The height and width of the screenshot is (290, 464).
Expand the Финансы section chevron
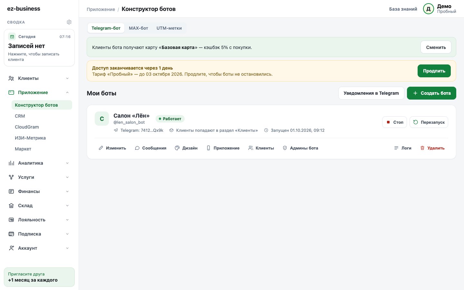tap(67, 191)
